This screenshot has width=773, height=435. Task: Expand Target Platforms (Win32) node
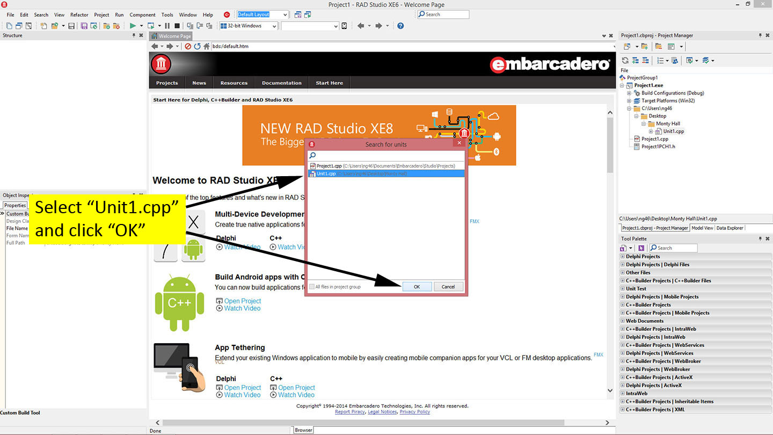tap(629, 100)
